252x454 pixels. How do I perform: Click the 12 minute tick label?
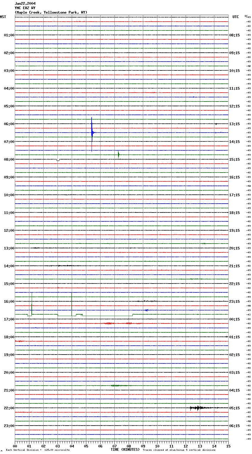(186, 446)
